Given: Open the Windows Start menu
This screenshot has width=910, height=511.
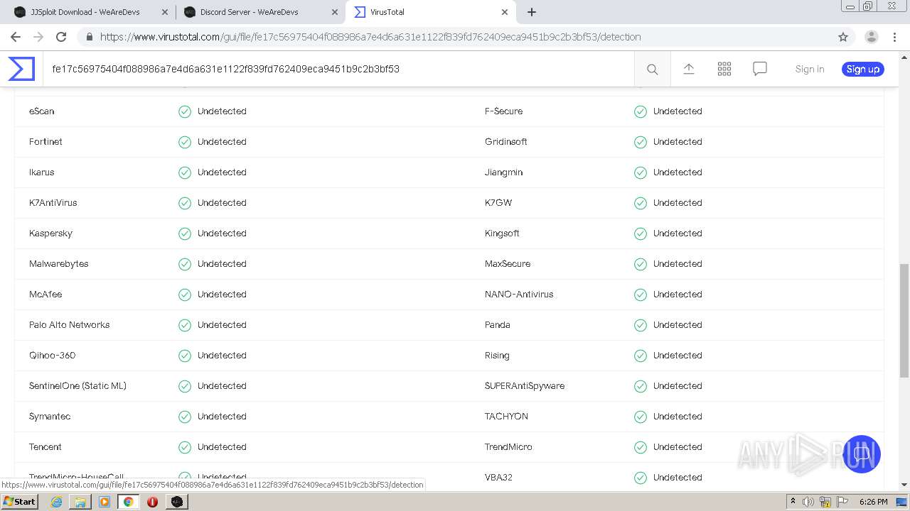Looking at the screenshot, I should [x=19, y=501].
